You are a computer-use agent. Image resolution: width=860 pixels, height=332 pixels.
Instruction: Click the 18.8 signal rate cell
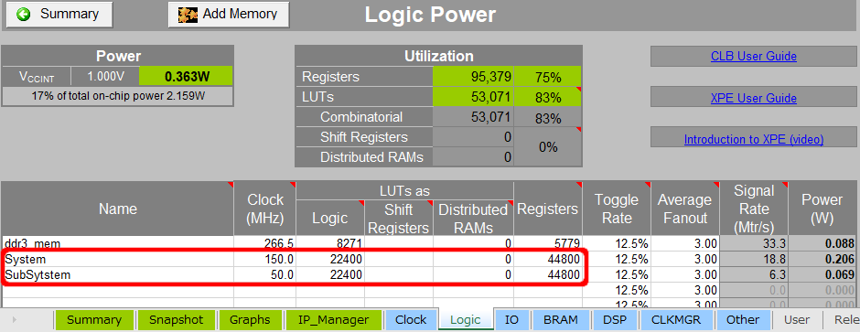pyautogui.click(x=754, y=259)
